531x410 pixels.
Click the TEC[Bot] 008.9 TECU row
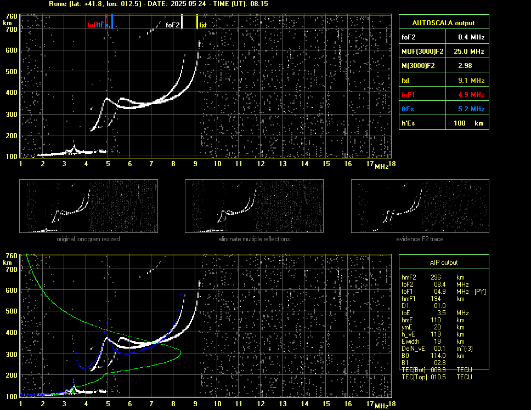point(437,370)
